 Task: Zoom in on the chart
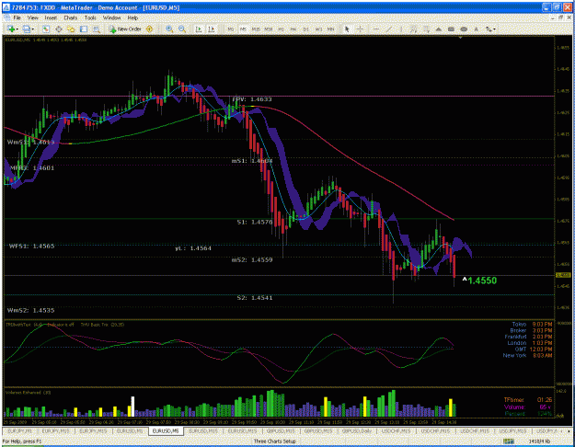pos(169,29)
